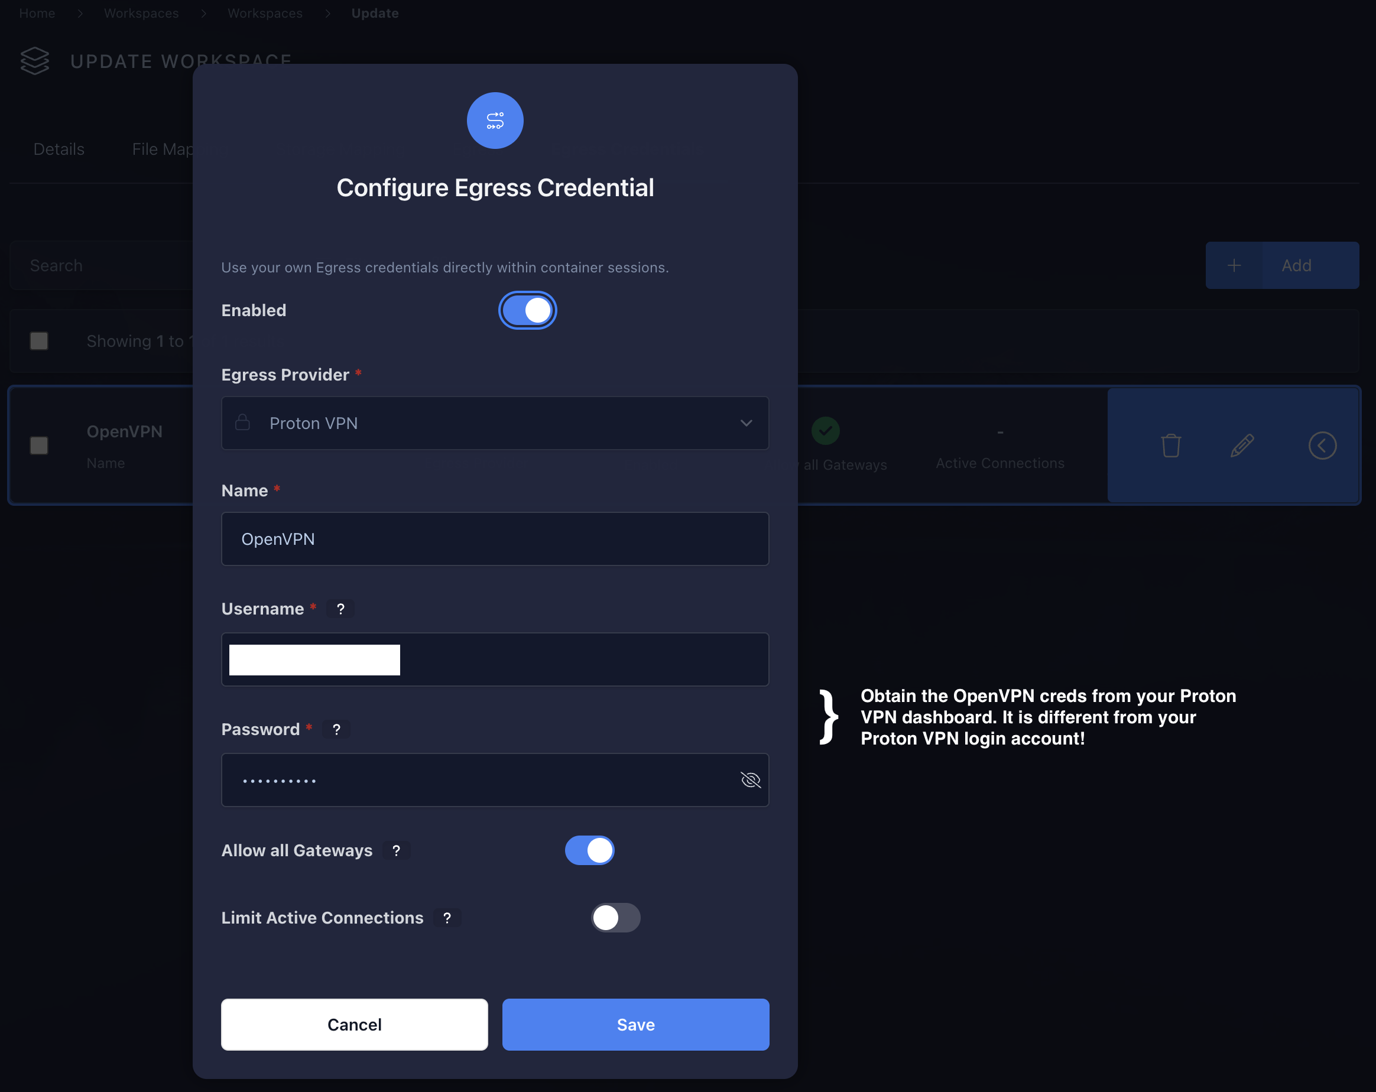Click the Username help question mark icon
1376x1092 pixels.
click(x=341, y=609)
